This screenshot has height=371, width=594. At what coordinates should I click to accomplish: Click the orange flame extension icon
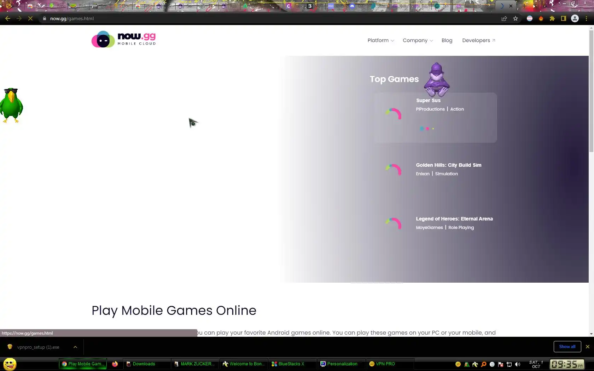pyautogui.click(x=541, y=18)
